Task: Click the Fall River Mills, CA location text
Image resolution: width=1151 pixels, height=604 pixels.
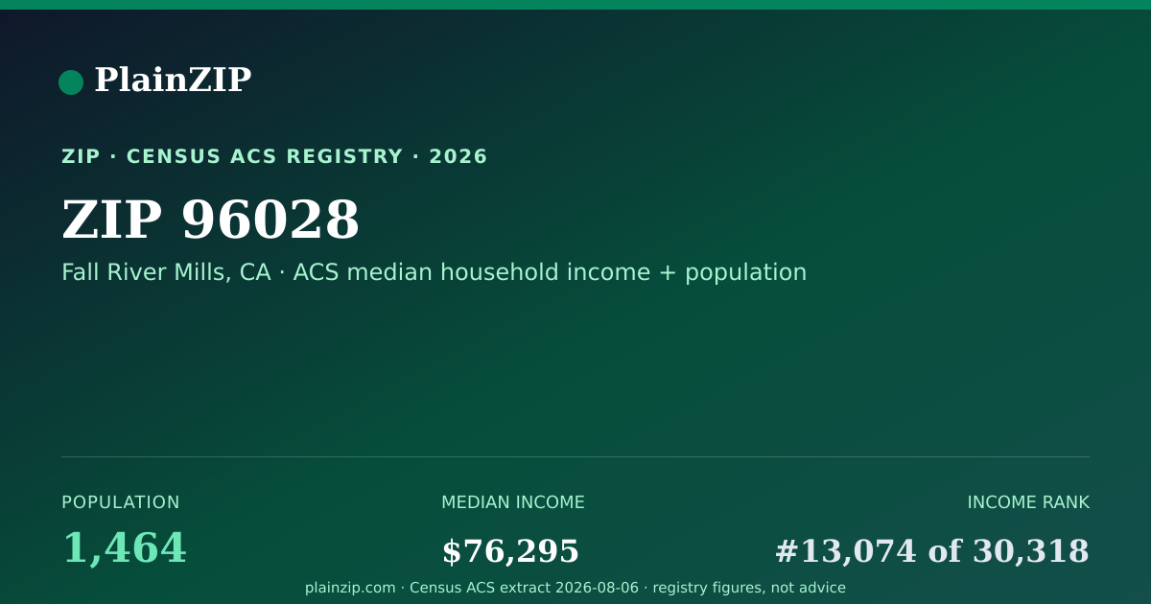Action: click(x=166, y=272)
